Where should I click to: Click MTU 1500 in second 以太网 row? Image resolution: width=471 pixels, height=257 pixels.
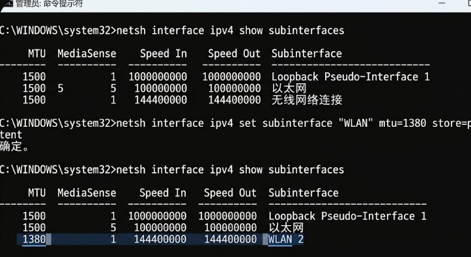[35, 228]
